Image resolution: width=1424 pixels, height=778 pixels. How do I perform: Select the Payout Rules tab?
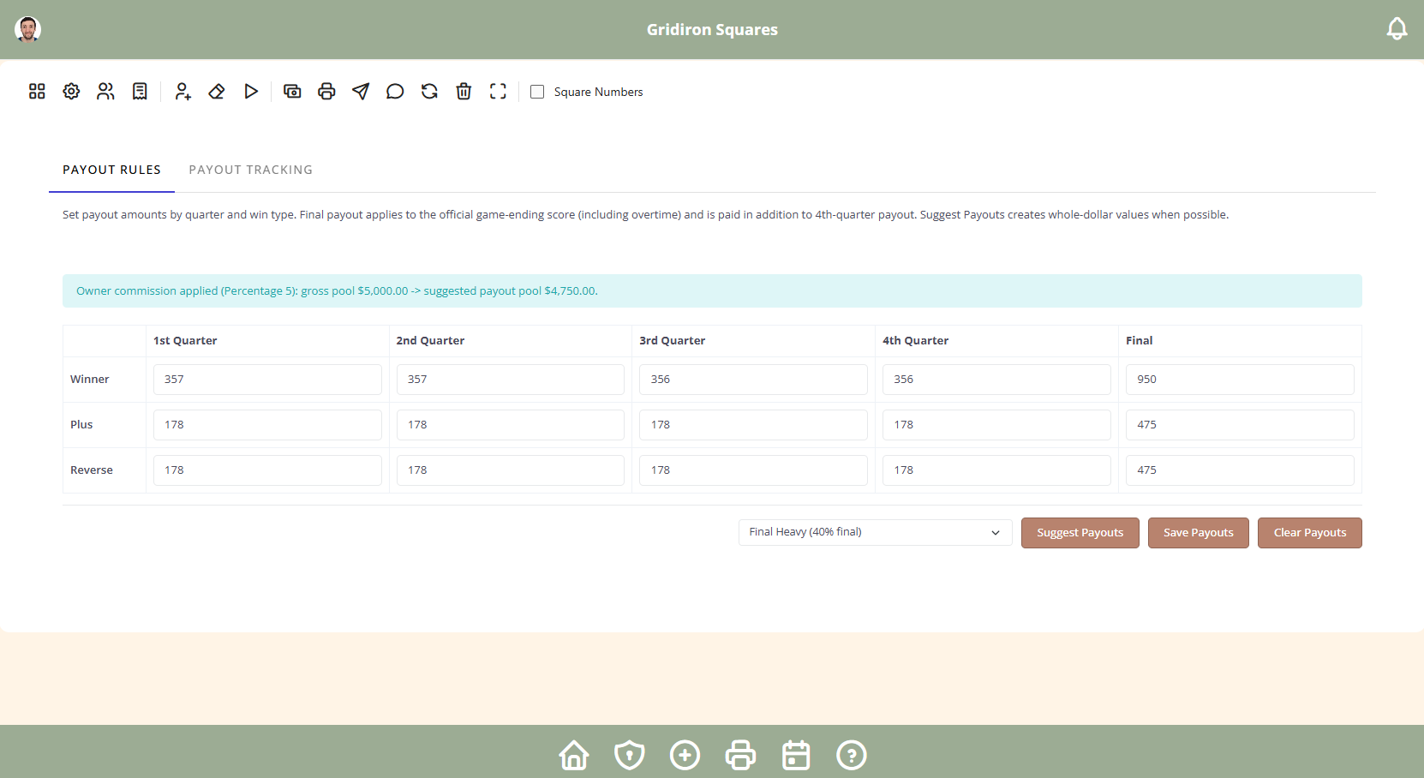click(111, 170)
